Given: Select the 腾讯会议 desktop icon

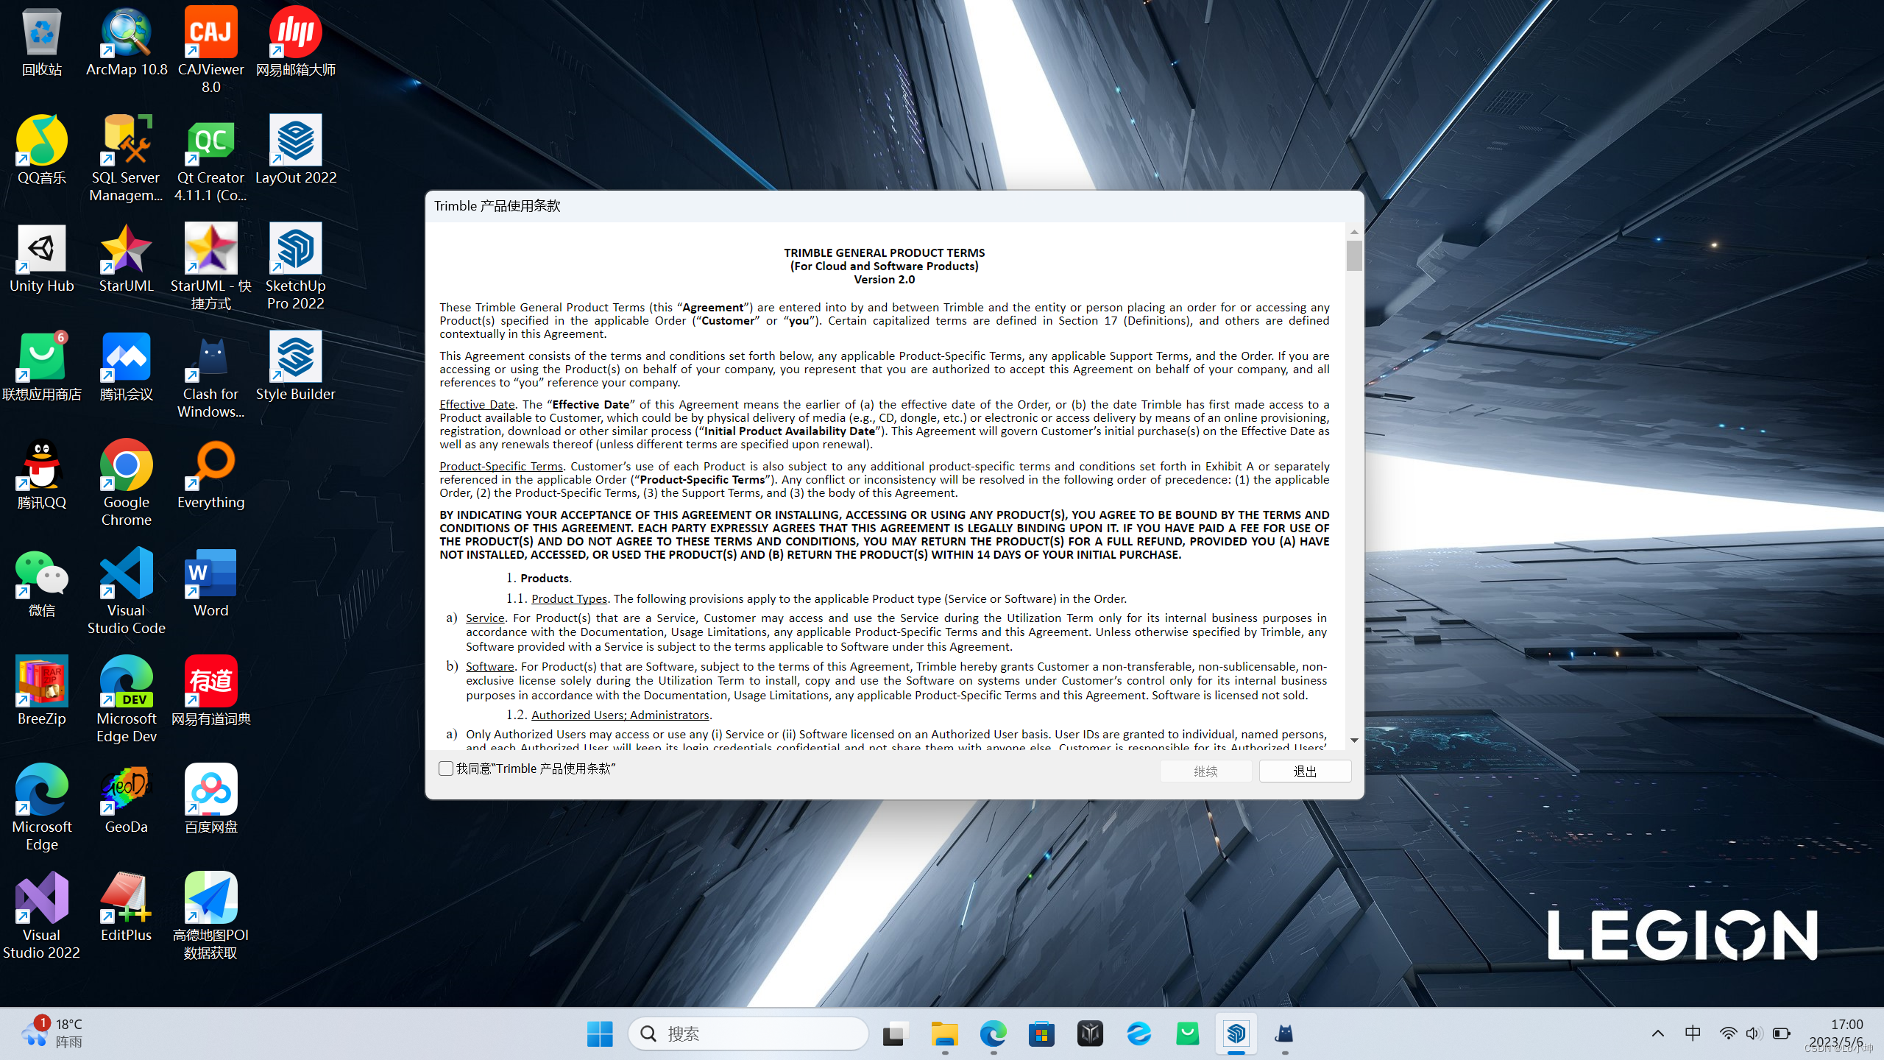Looking at the screenshot, I should pos(127,367).
